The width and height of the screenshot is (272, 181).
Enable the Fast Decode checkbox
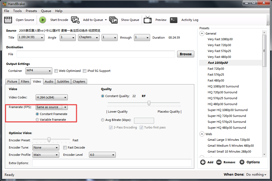(65, 147)
